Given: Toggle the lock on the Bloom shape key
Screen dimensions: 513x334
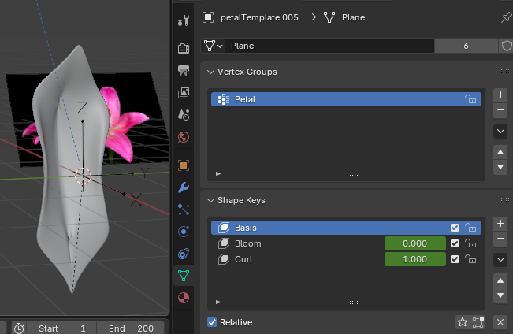Looking at the screenshot, I should (x=470, y=243).
